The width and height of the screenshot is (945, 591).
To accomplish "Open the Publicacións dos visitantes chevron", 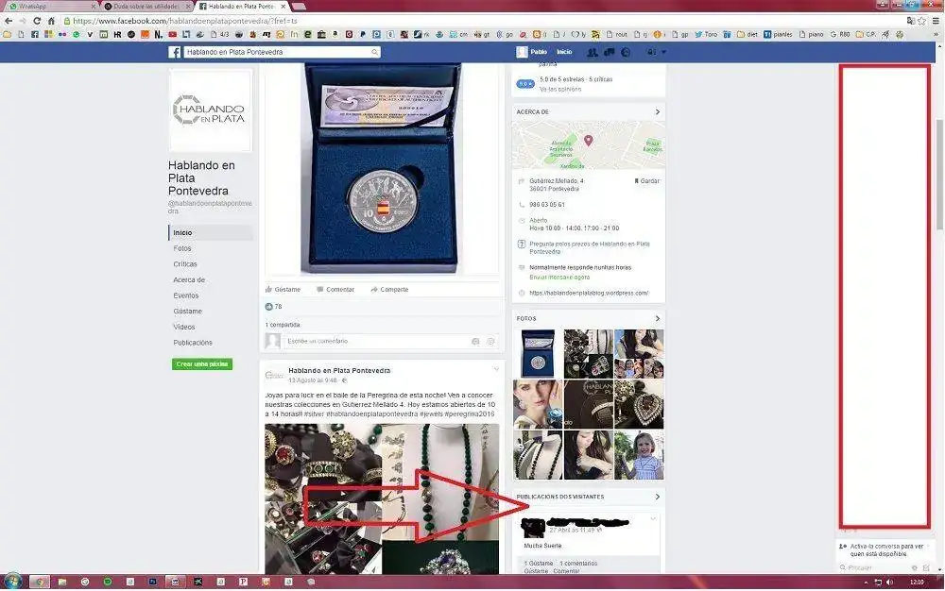I will [x=657, y=497].
